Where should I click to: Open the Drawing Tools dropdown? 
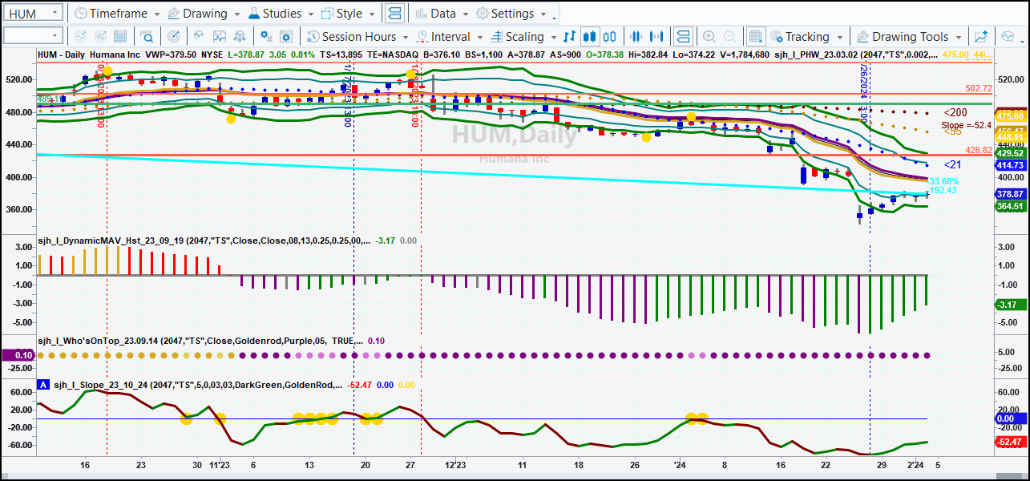909,36
